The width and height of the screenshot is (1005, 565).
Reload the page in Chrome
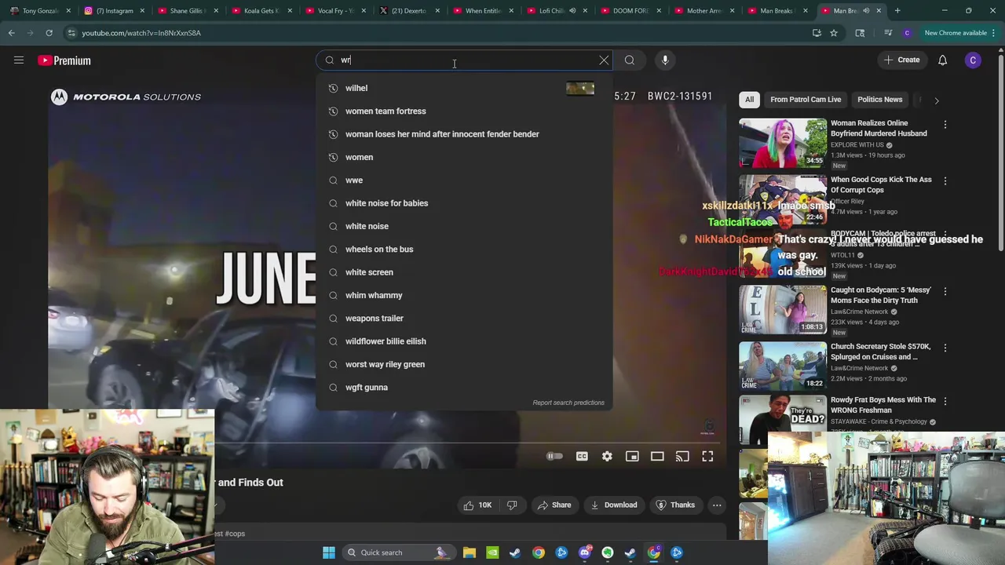49,33
